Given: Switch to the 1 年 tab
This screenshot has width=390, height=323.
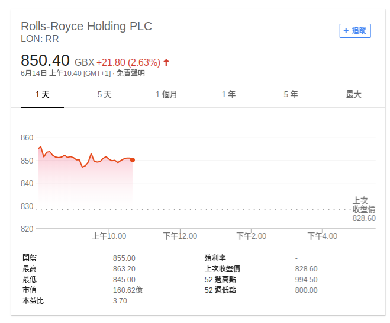Looking at the screenshot, I should pos(228,95).
